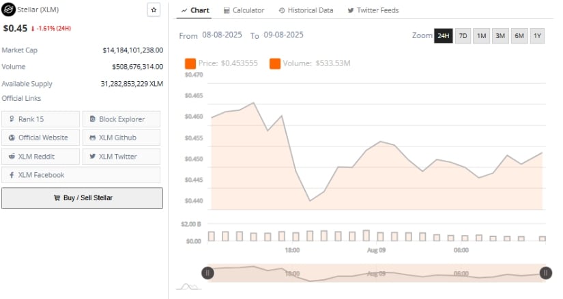This screenshot has height=299, width=563.
Task: Click the Official Links label
Action: 21,98
